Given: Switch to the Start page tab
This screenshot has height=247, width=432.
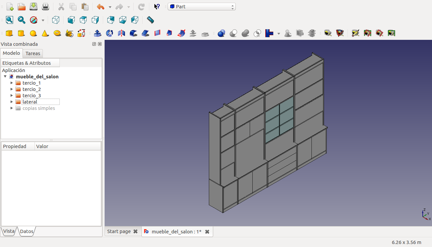Looking at the screenshot, I should pos(119,231).
